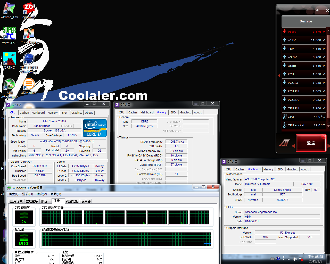Open language bar options small down arrow

coord(284,260)
